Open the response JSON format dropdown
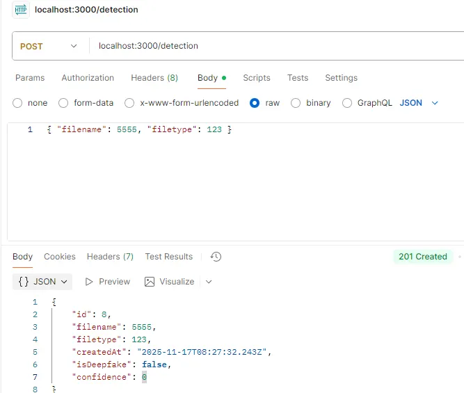The width and height of the screenshot is (464, 393). [x=43, y=282]
